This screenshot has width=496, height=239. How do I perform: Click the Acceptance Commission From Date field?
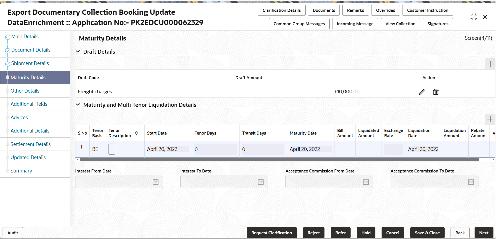pos(329,182)
